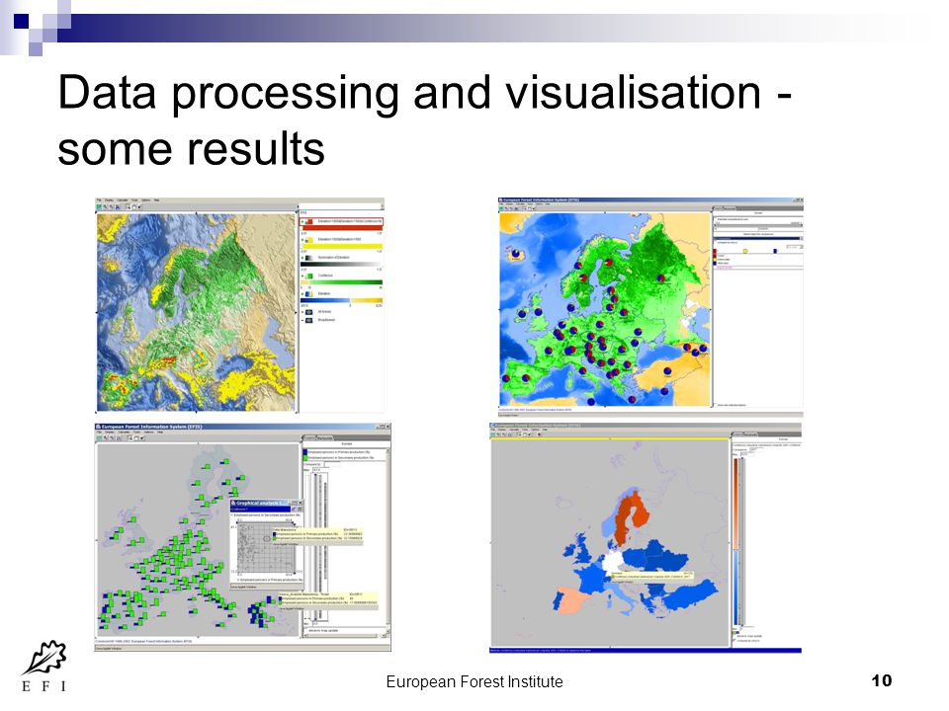Screen dimensions: 949x711
Task: Open the File menu in relief map window
Action: pos(99,200)
